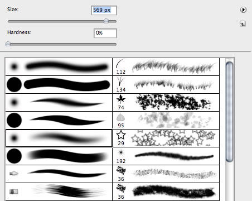Viewport: 252px width, 201px height.
Task: Click the Hardness label
Action: pyautogui.click(x=19, y=32)
